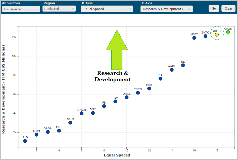Click the 2k y-axis tick label
Viewport: 238px width, 160px height.
click(15, 133)
